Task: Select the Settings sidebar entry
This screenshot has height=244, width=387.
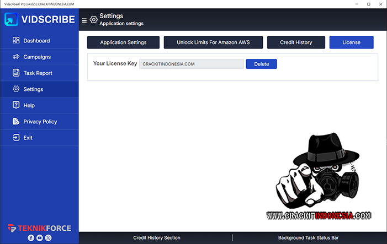Action: pos(40,89)
